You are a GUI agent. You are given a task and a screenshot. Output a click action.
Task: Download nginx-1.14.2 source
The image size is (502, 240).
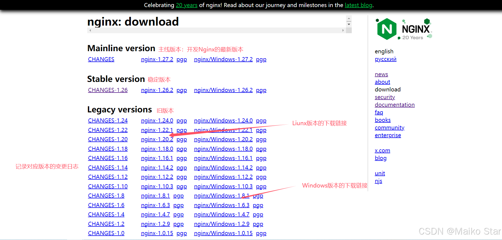[157, 168]
